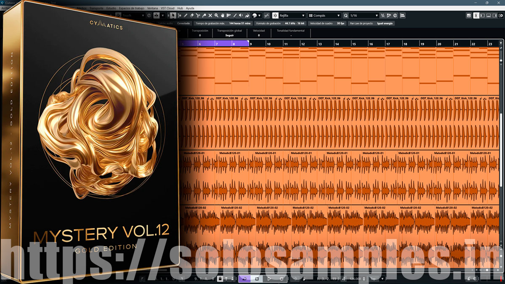505x284 pixels.
Task: Select the Draw pencil tool
Action: [186, 15]
